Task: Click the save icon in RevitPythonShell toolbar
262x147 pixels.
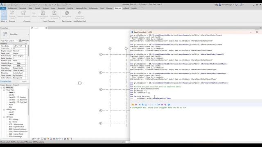Action: coord(136,105)
